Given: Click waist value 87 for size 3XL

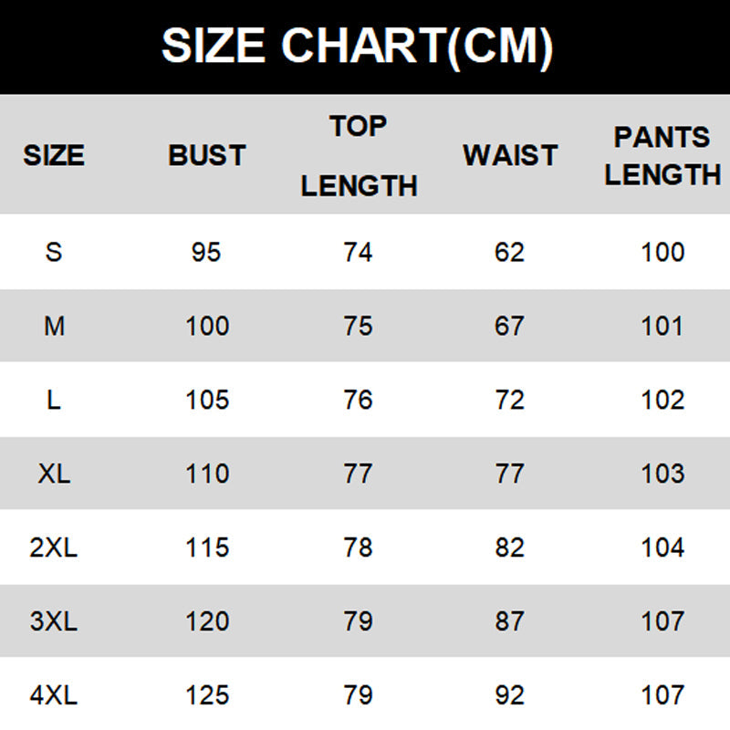Looking at the screenshot, I should (x=510, y=621).
